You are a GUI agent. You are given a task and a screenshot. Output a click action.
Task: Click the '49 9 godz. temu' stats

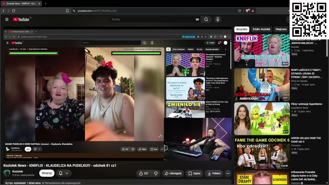point(300,149)
